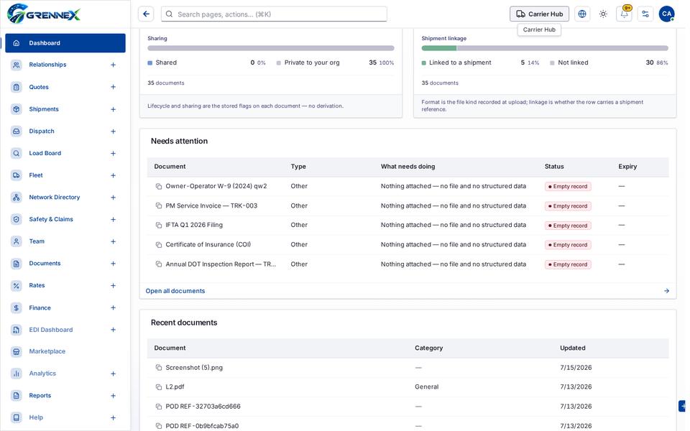
Task: Copy icon beside Certificate of Insurance (COI)
Action: click(159, 244)
